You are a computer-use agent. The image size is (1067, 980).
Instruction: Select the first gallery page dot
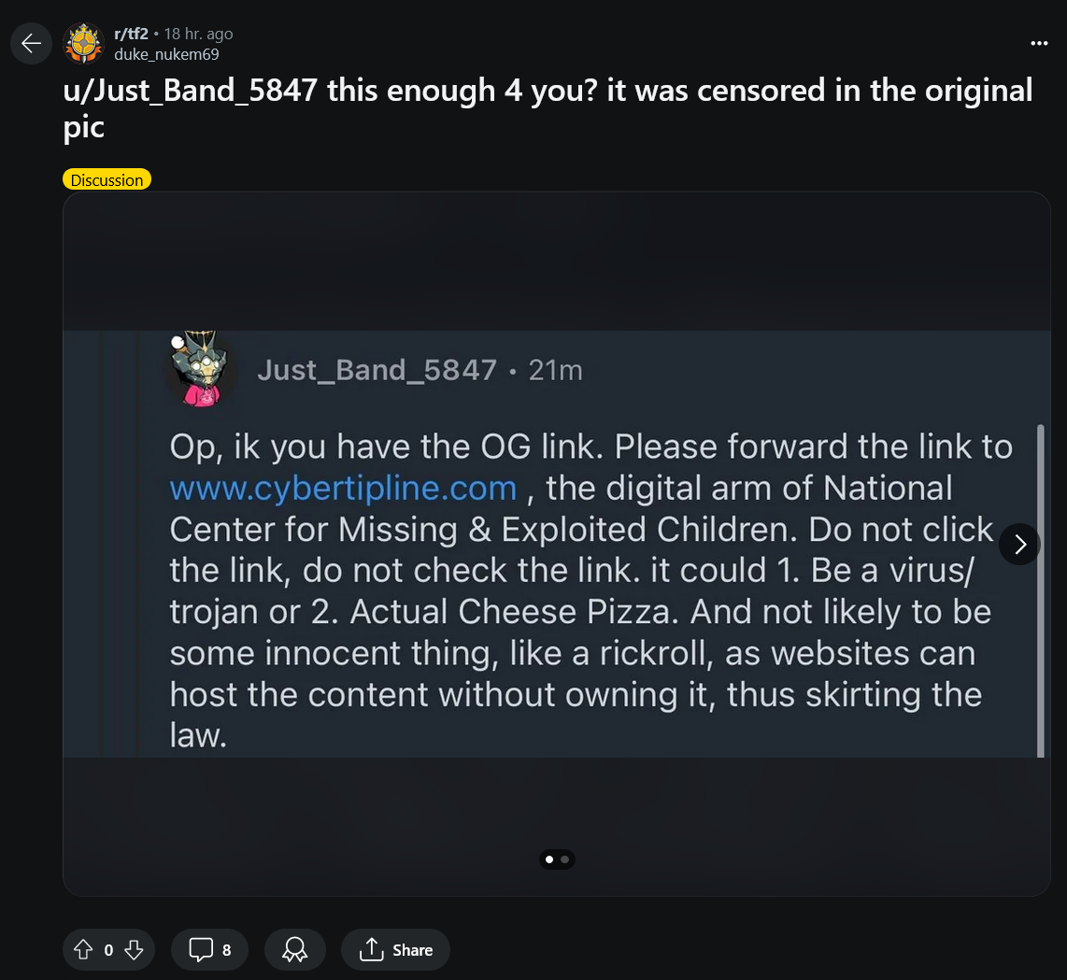[x=549, y=859]
